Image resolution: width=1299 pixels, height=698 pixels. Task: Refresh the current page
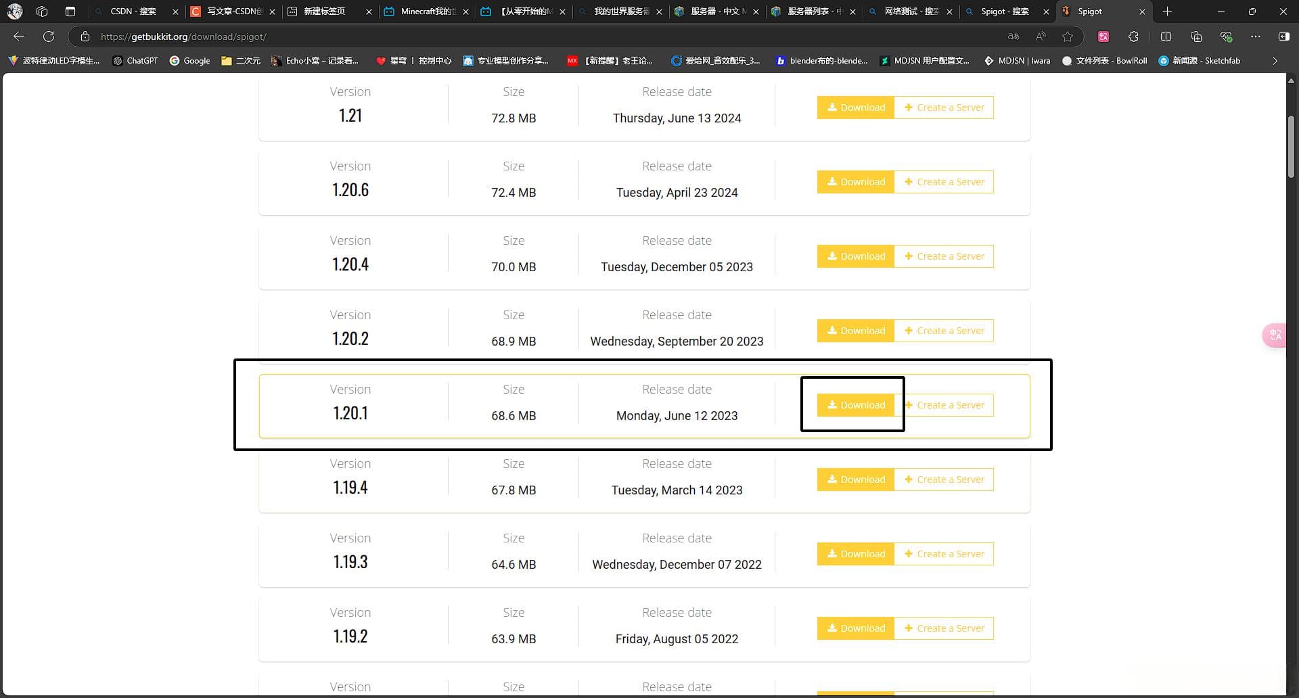tap(49, 37)
